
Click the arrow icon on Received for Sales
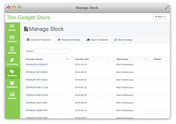tap(59, 40)
